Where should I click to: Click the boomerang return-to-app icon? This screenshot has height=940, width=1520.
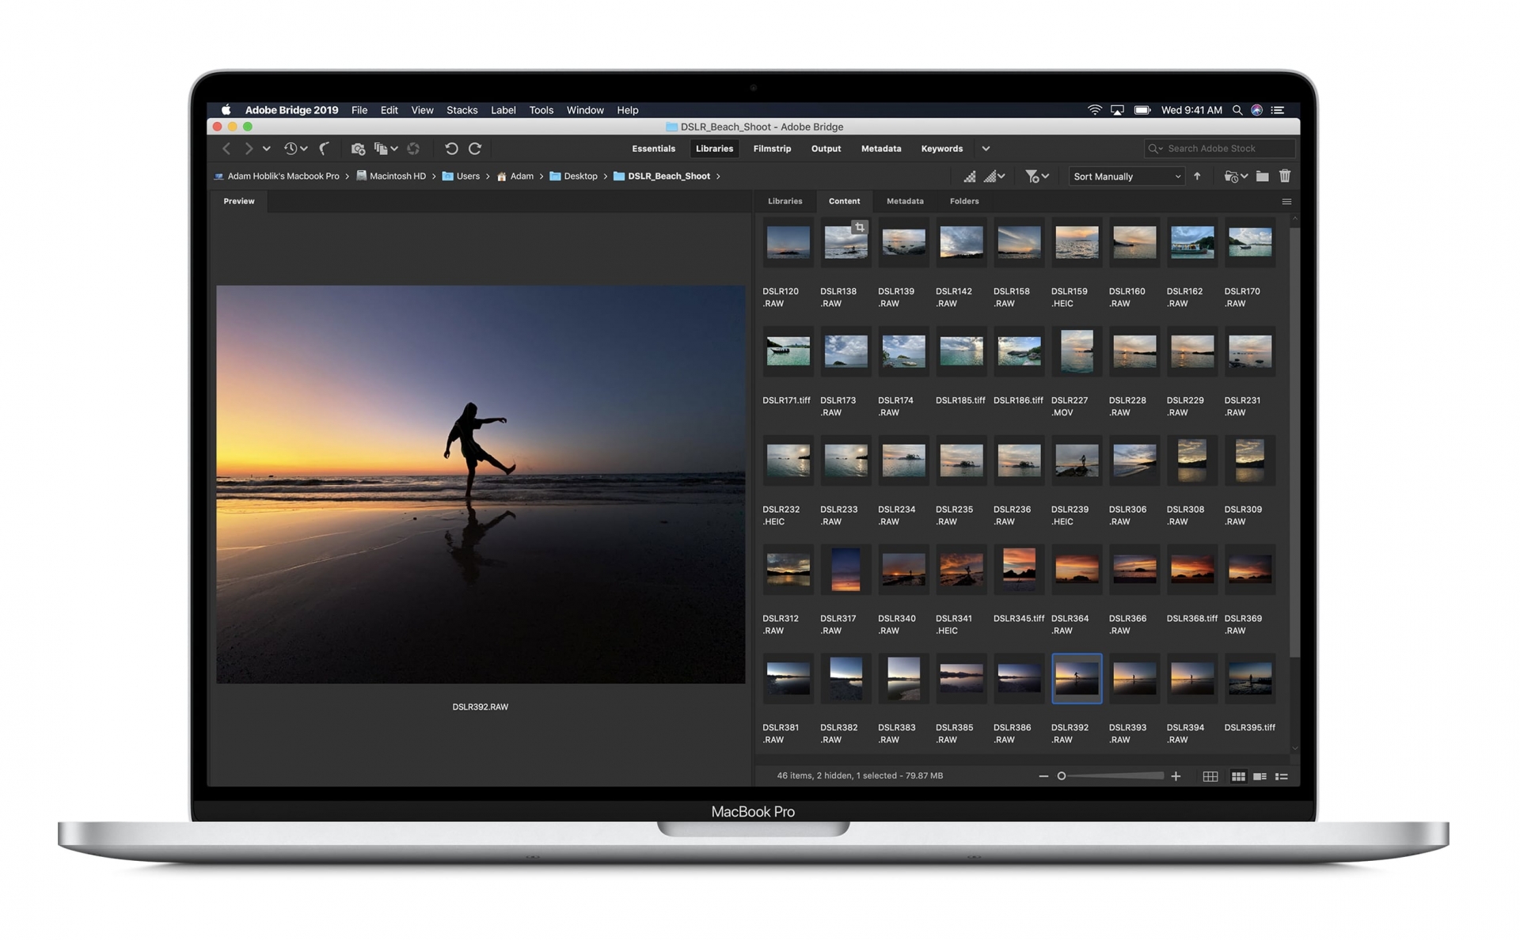(x=325, y=149)
